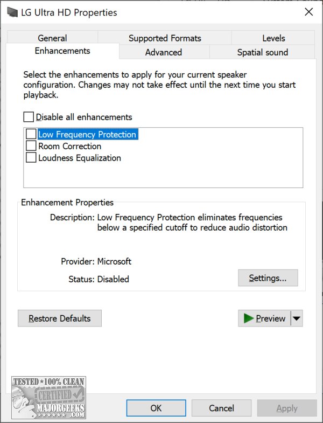Select the Advanced tab
The image size is (323, 423).
coord(164,52)
